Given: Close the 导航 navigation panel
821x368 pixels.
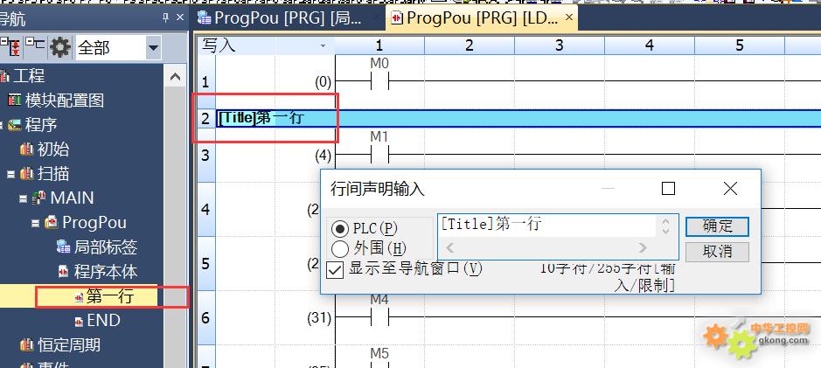Looking at the screenshot, I should coord(180,17).
